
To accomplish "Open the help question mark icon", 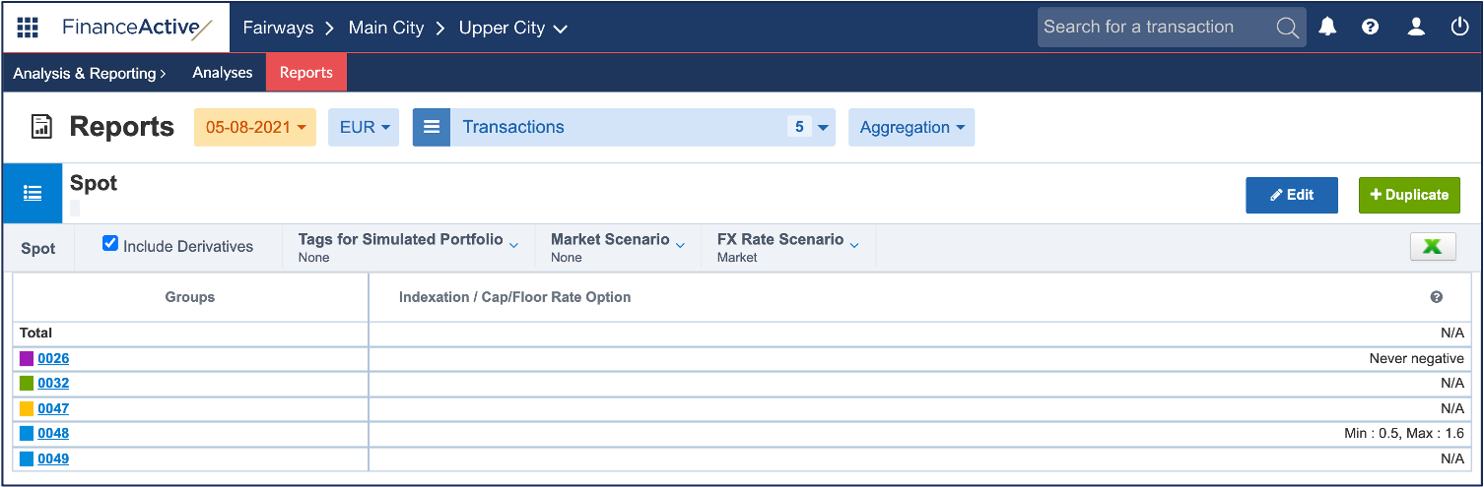I will point(1370,27).
